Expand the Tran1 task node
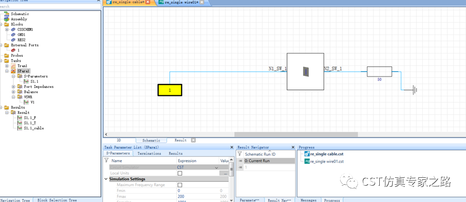 [x=7, y=66]
